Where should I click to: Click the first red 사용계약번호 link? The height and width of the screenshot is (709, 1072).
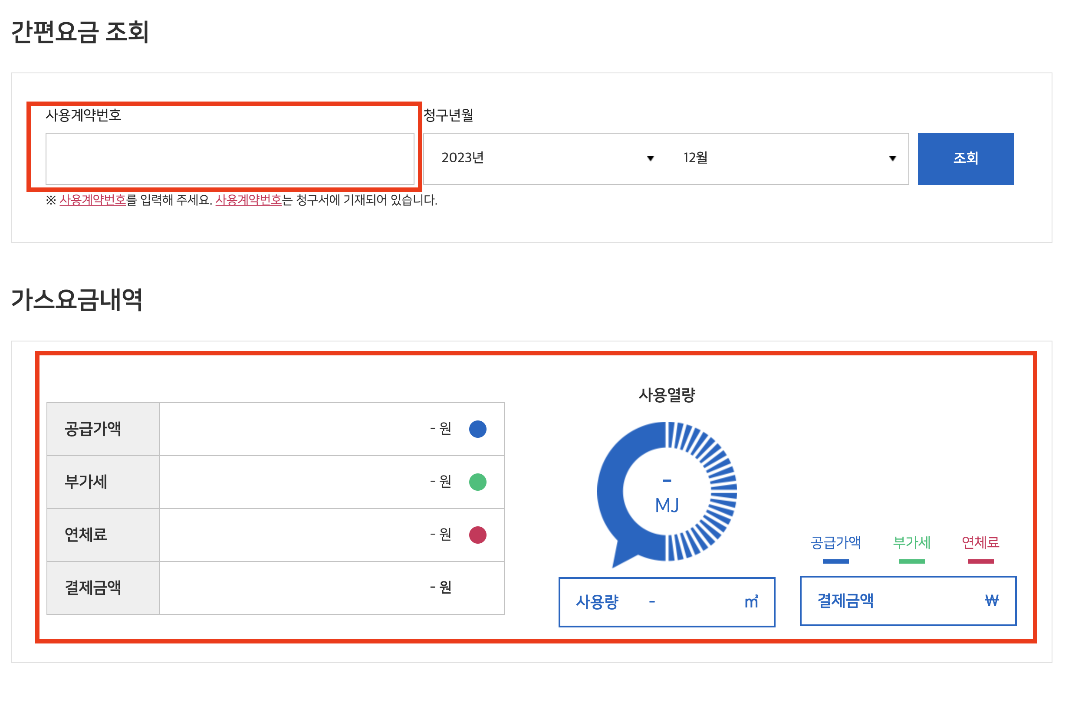tap(93, 200)
